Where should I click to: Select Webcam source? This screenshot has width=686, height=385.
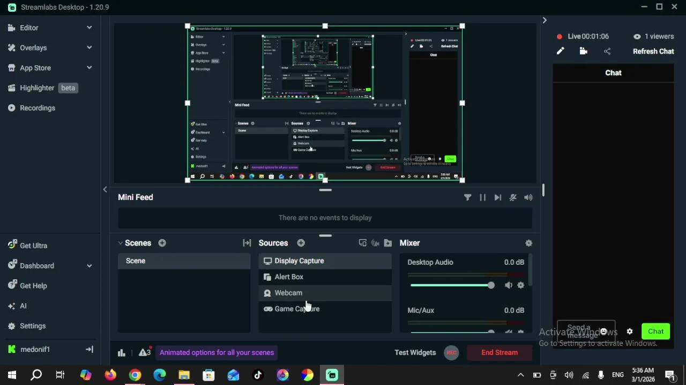[325, 293]
